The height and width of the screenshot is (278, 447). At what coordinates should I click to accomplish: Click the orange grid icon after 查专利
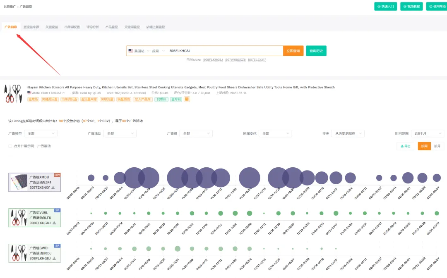coord(187,99)
